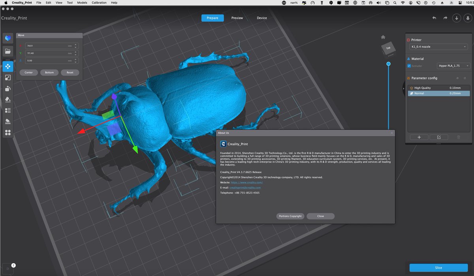Open the file folder icon in left toolbar
Screen dimensions: 474x276
pyautogui.click(x=8, y=51)
